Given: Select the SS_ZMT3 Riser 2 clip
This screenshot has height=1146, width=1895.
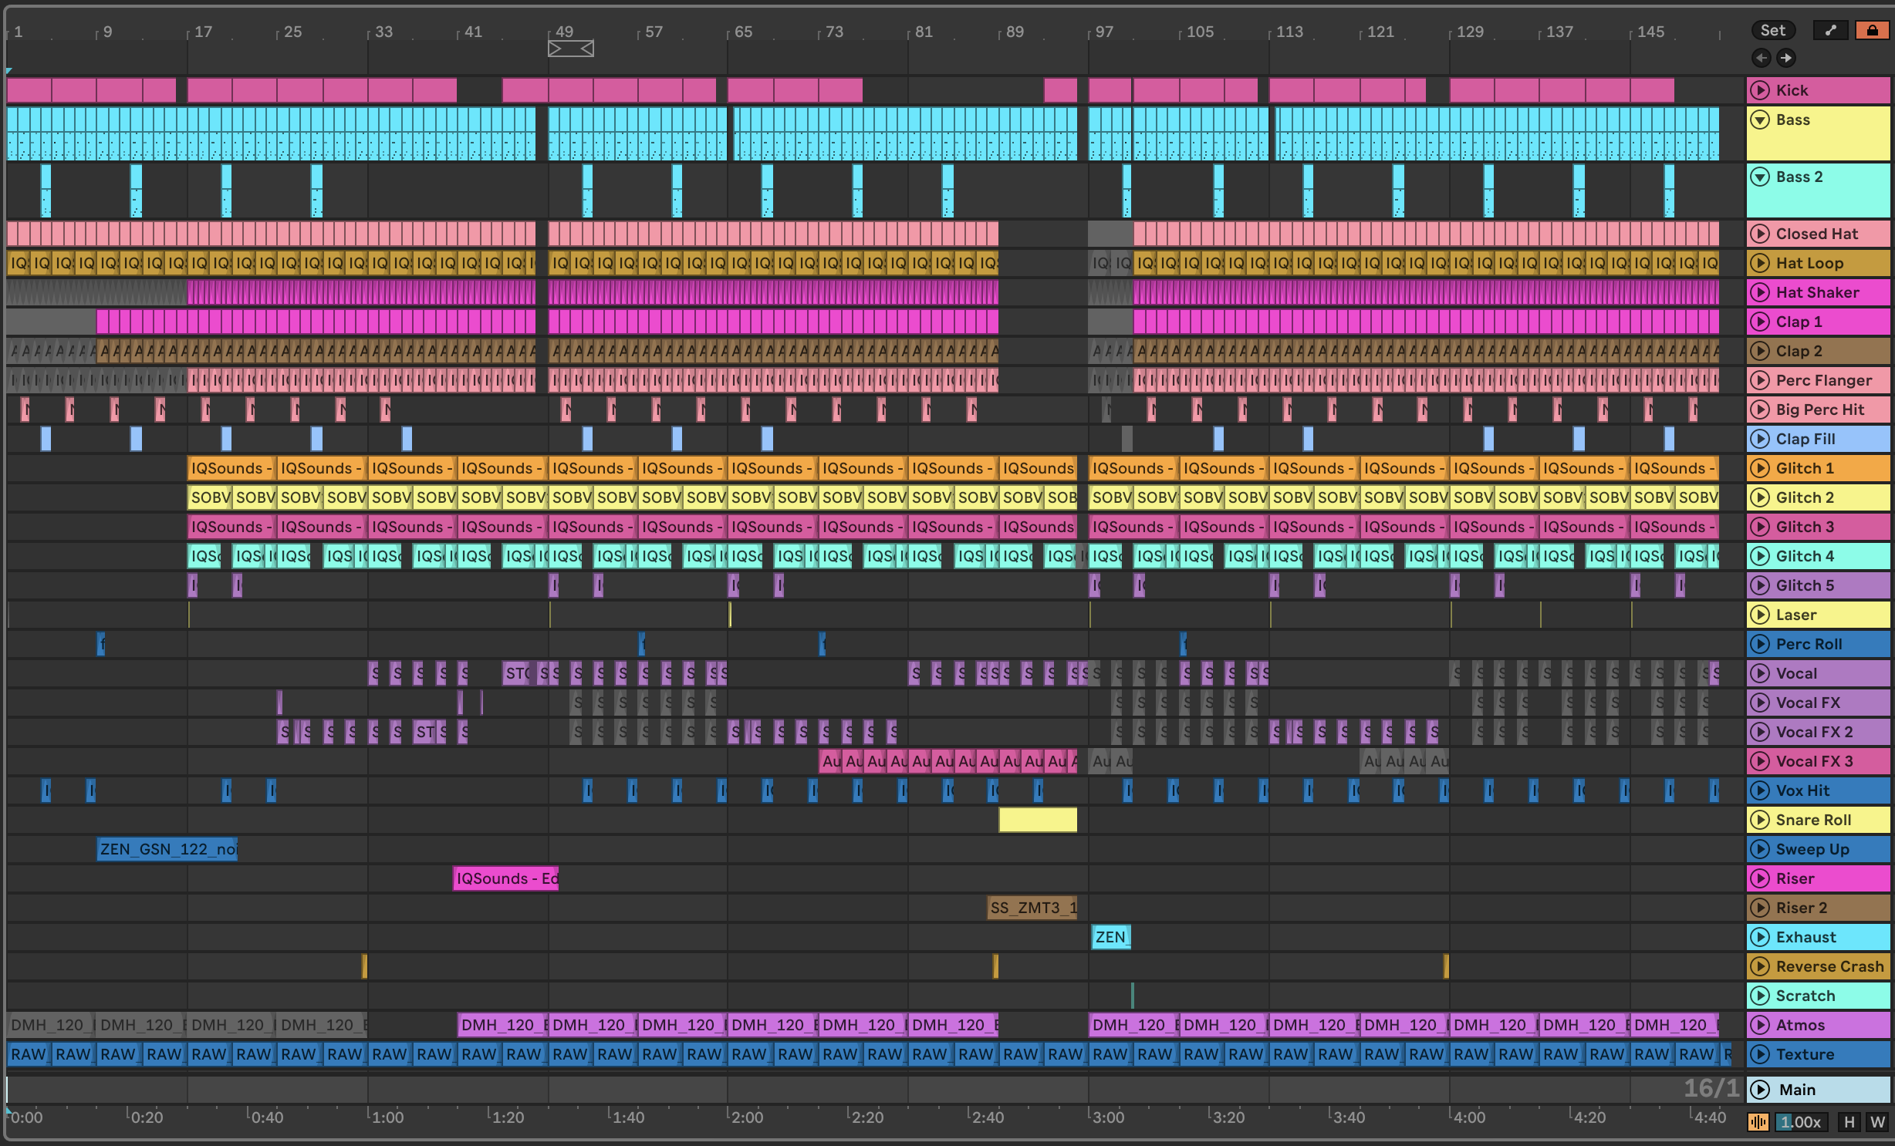Looking at the screenshot, I should 1032,908.
